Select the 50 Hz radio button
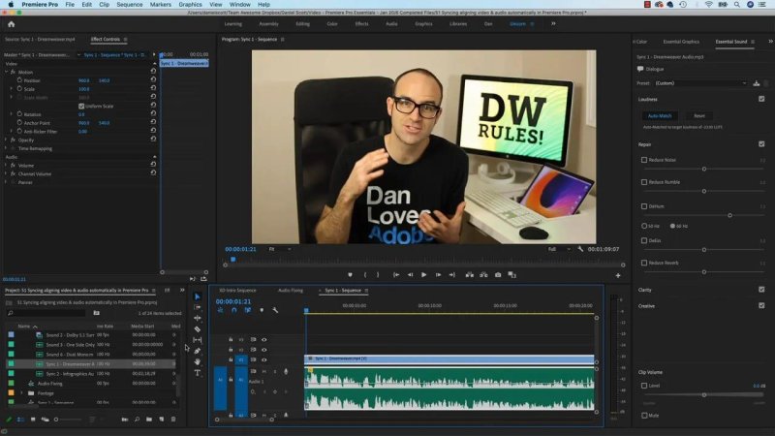This screenshot has height=436, width=775. (x=644, y=226)
